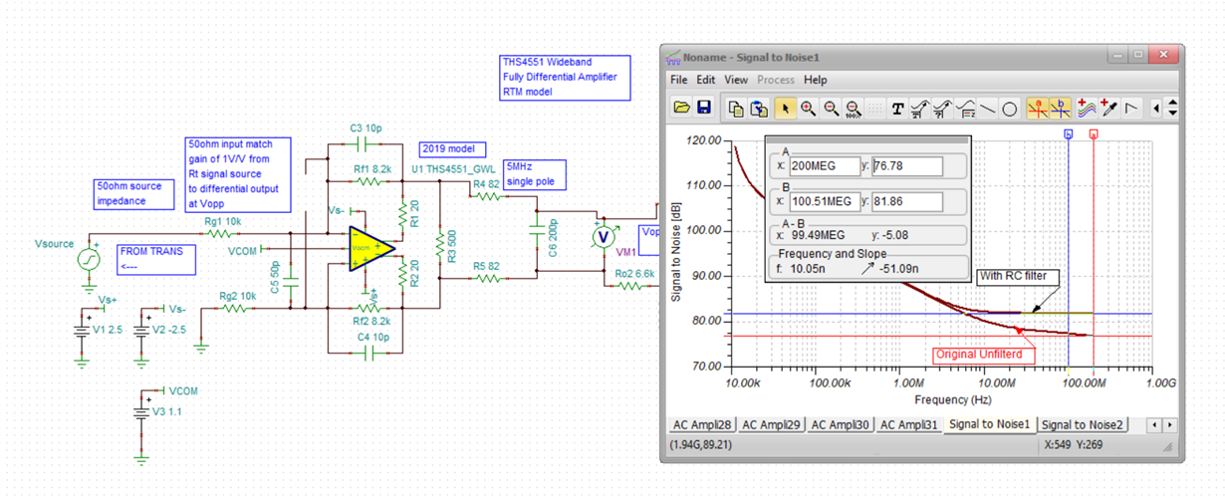Click the '5MHz single pole' text note

pos(534,173)
